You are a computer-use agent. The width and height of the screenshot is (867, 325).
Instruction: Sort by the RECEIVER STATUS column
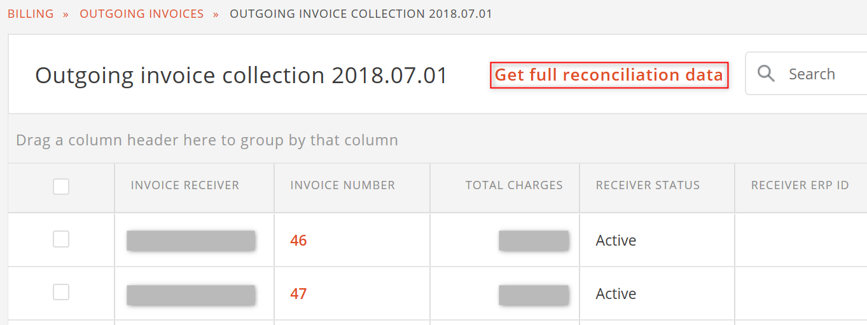click(648, 185)
